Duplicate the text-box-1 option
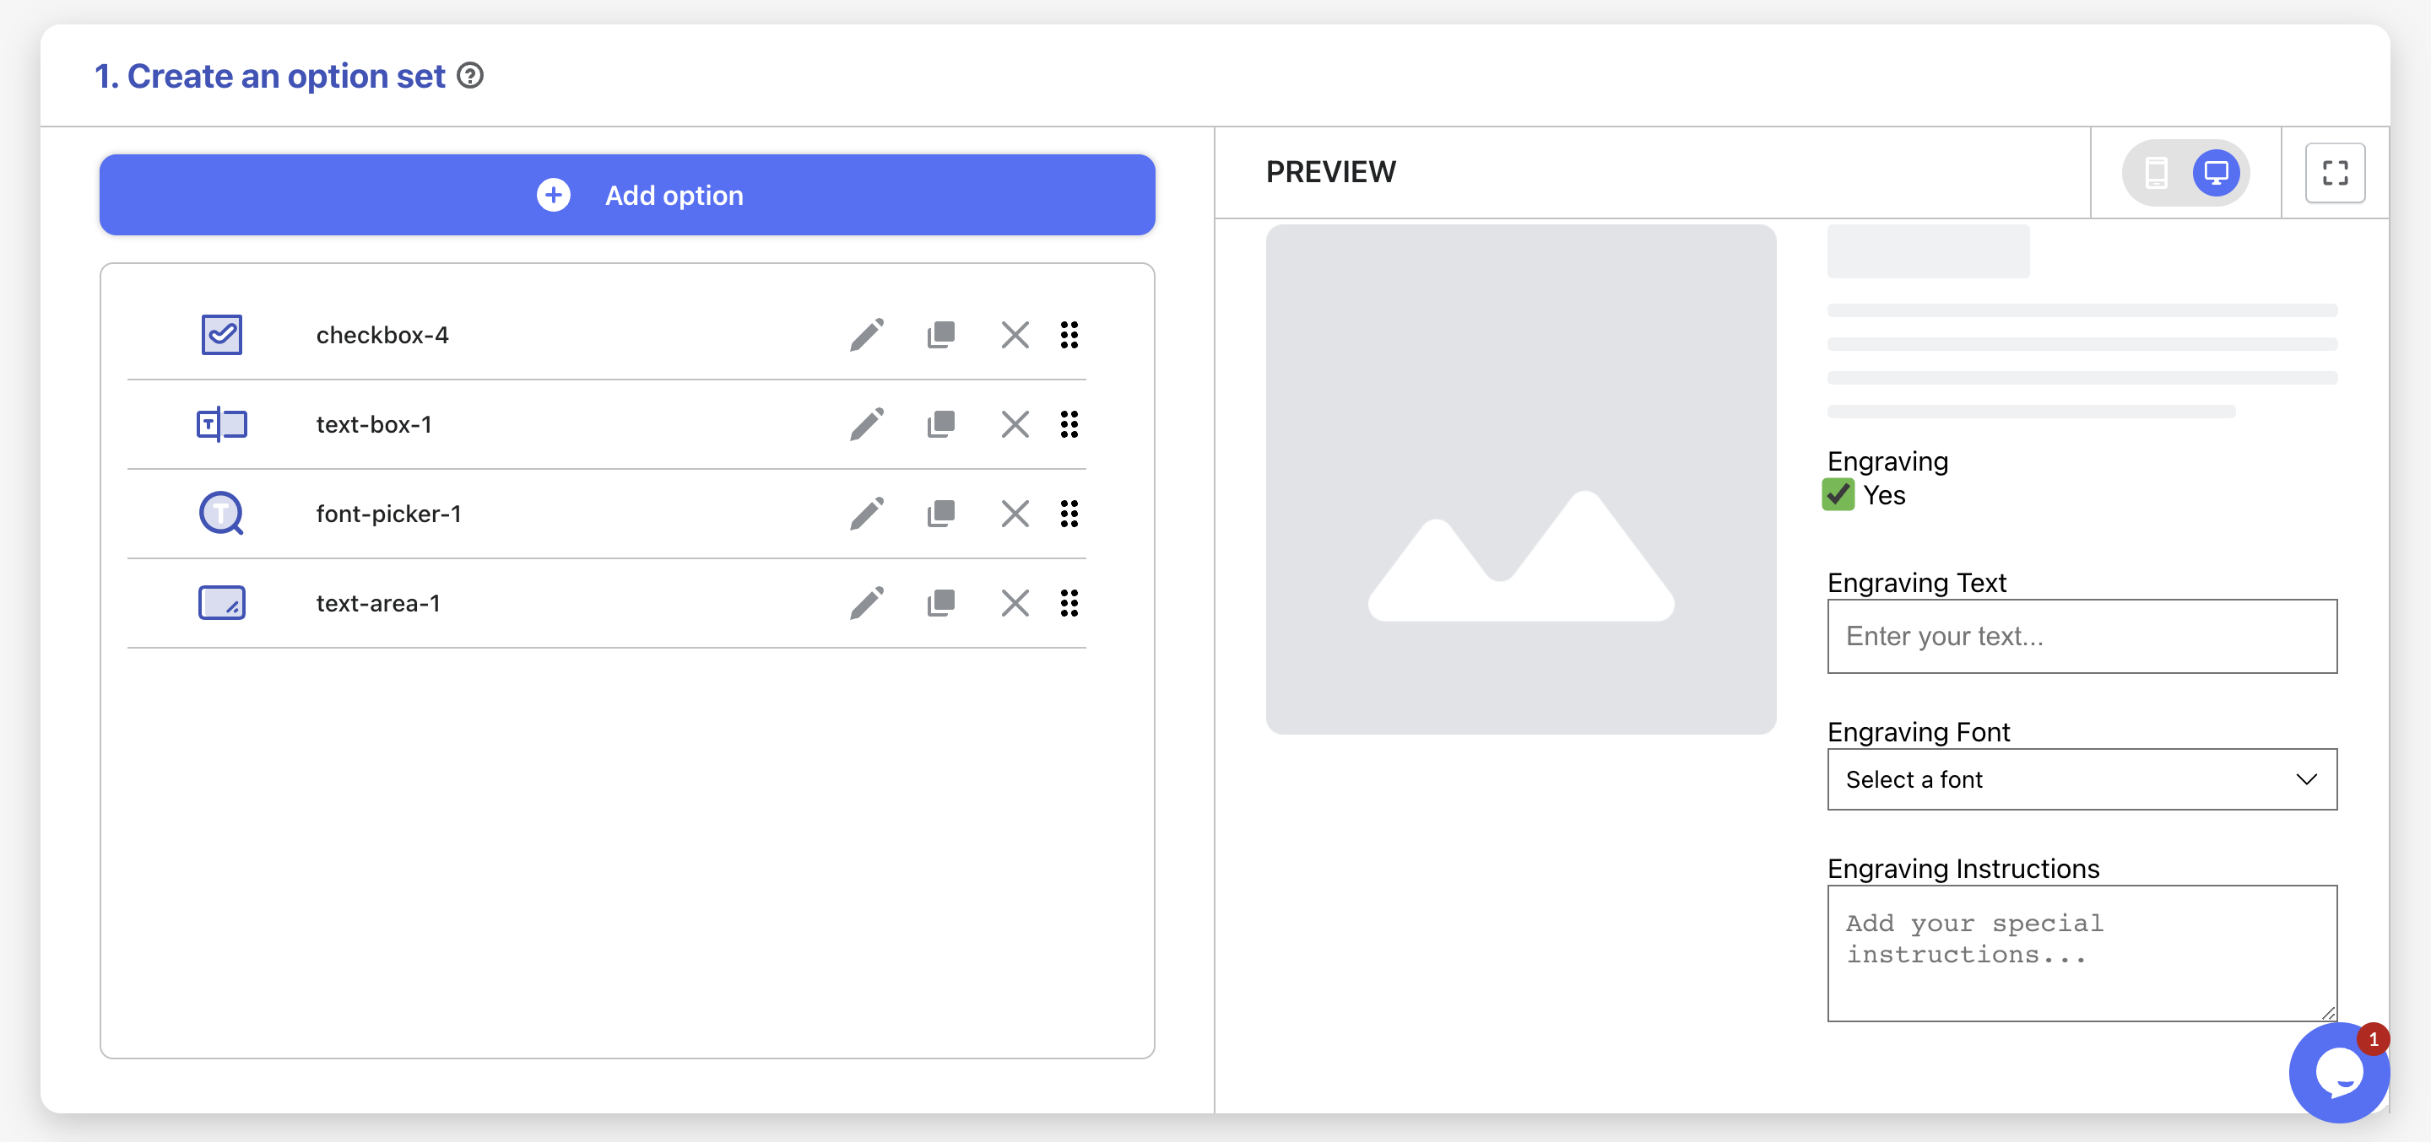Viewport: 2431px width, 1142px height. click(x=941, y=424)
